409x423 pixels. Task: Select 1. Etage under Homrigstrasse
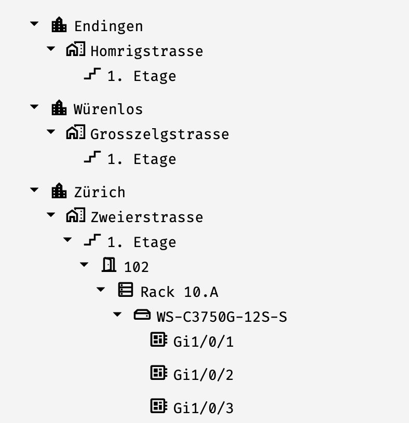pyautogui.click(x=141, y=76)
